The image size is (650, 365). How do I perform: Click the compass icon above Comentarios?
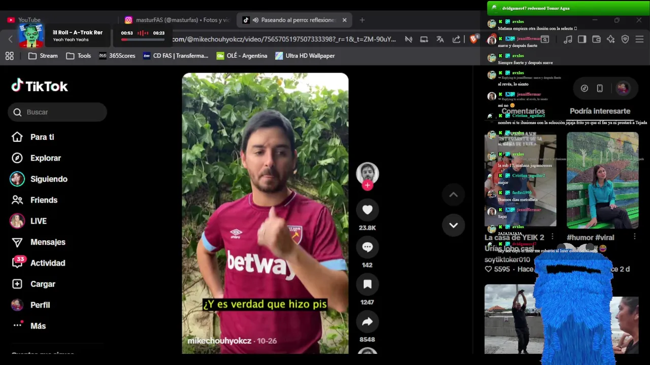[584, 88]
